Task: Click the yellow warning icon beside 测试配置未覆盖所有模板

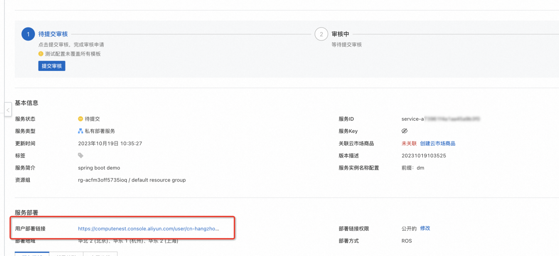Action: point(41,54)
